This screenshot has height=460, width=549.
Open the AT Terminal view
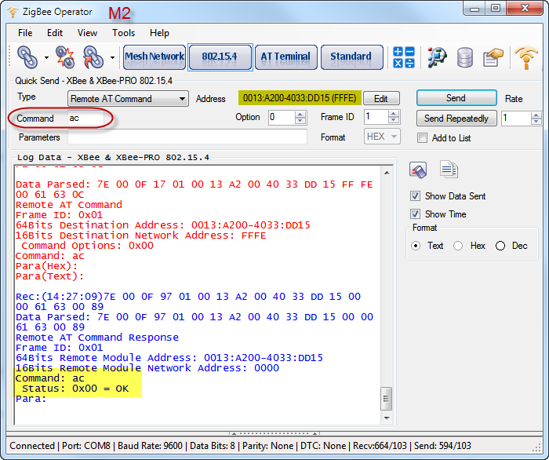pos(286,57)
